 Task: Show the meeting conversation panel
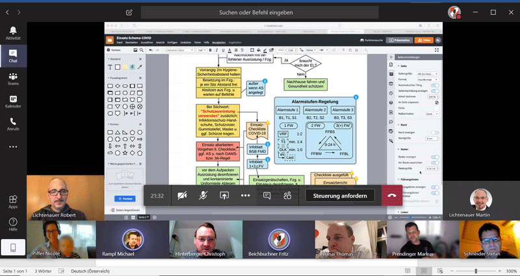pyautogui.click(x=266, y=196)
